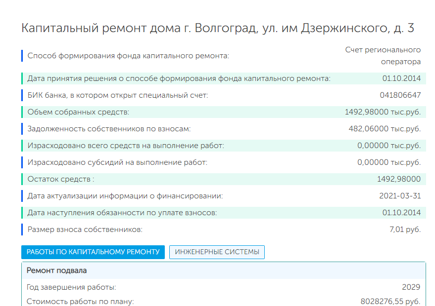
Task: Switch to the ИНЖЕНЕРНЫЕ СИСТЕМЫ tab
Action: [217, 252]
